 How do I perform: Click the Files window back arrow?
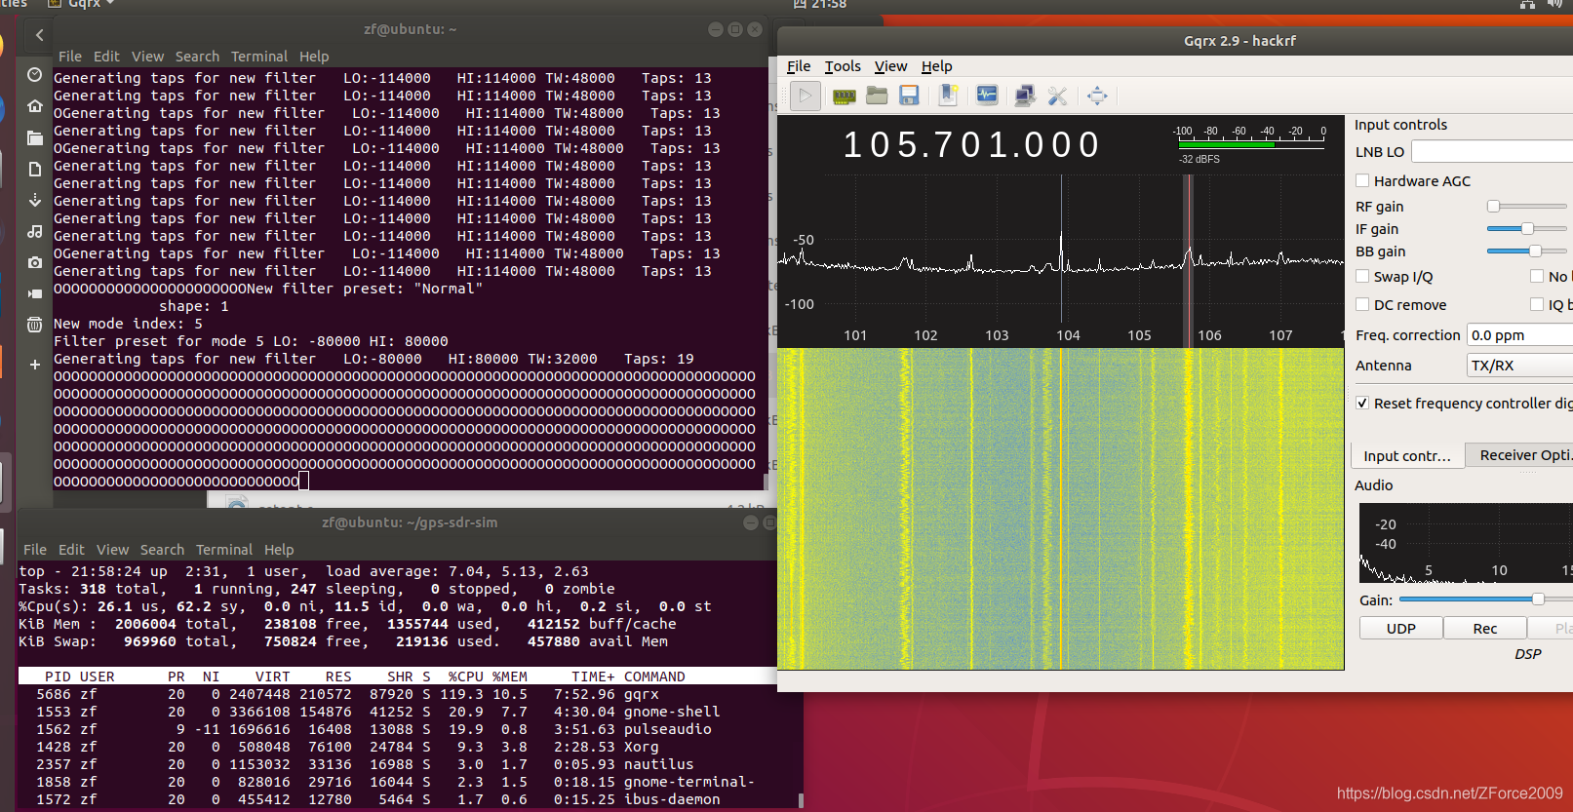tap(39, 35)
